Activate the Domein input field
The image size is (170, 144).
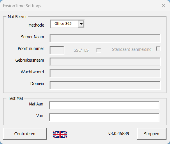(x=105, y=85)
